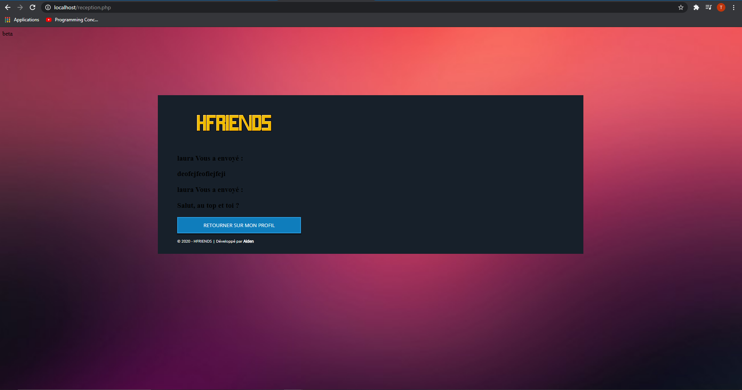
Task: Go back to the previous page
Action: coord(8,7)
